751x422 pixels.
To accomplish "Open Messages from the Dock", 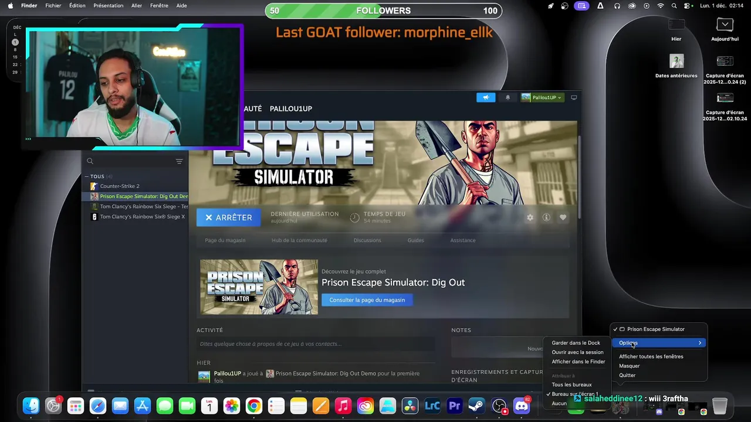I will coord(165,406).
